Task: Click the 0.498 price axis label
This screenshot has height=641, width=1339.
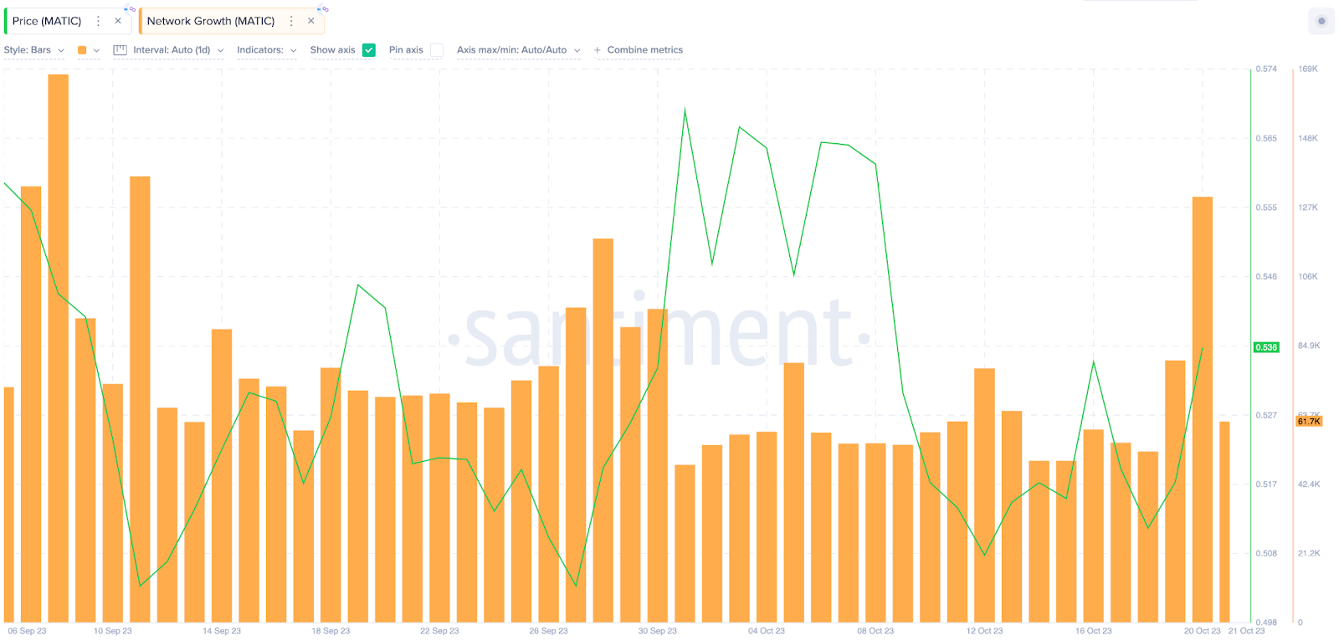Action: (1266, 623)
